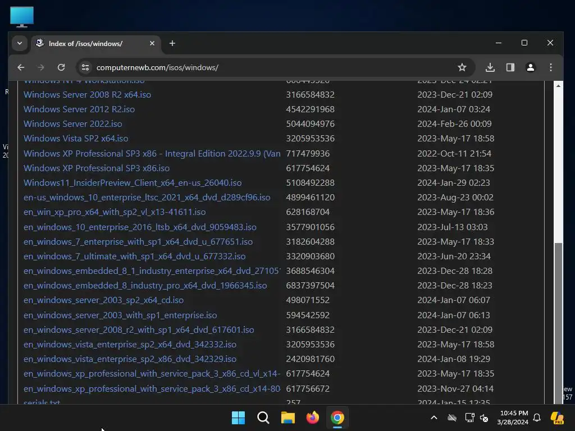Viewport: 575px width, 431px height.
Task: Open OneDrive tray icon
Action: 452,418
